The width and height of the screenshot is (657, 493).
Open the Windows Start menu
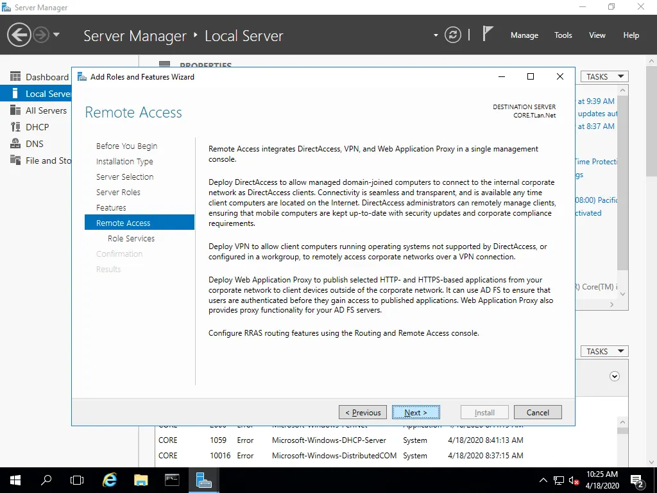pyautogui.click(x=15, y=480)
